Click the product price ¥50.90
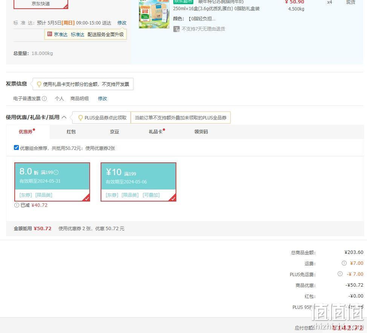 [x=294, y=2]
